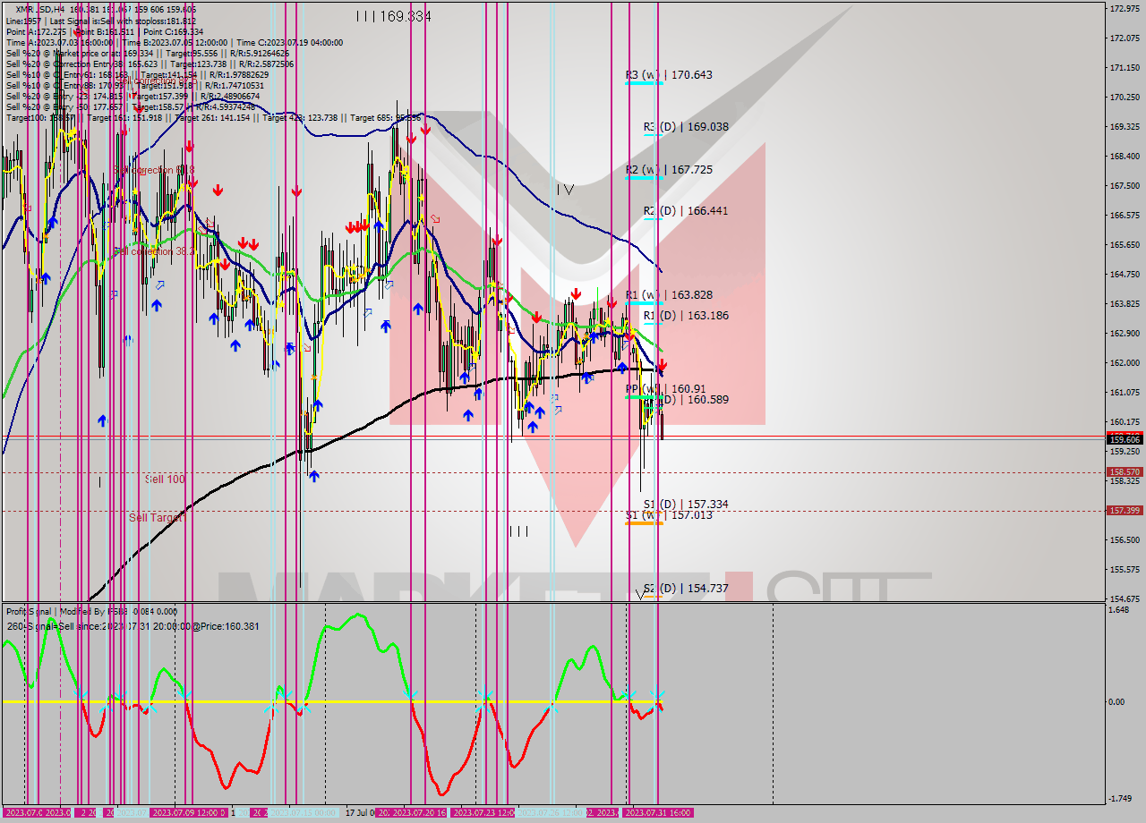
Task: Select the 2023.07.15 00:00 time marker
Action: (x=304, y=812)
